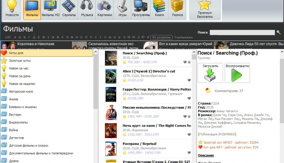
Task: Click the Воспроизвести play button
Action: click(237, 73)
